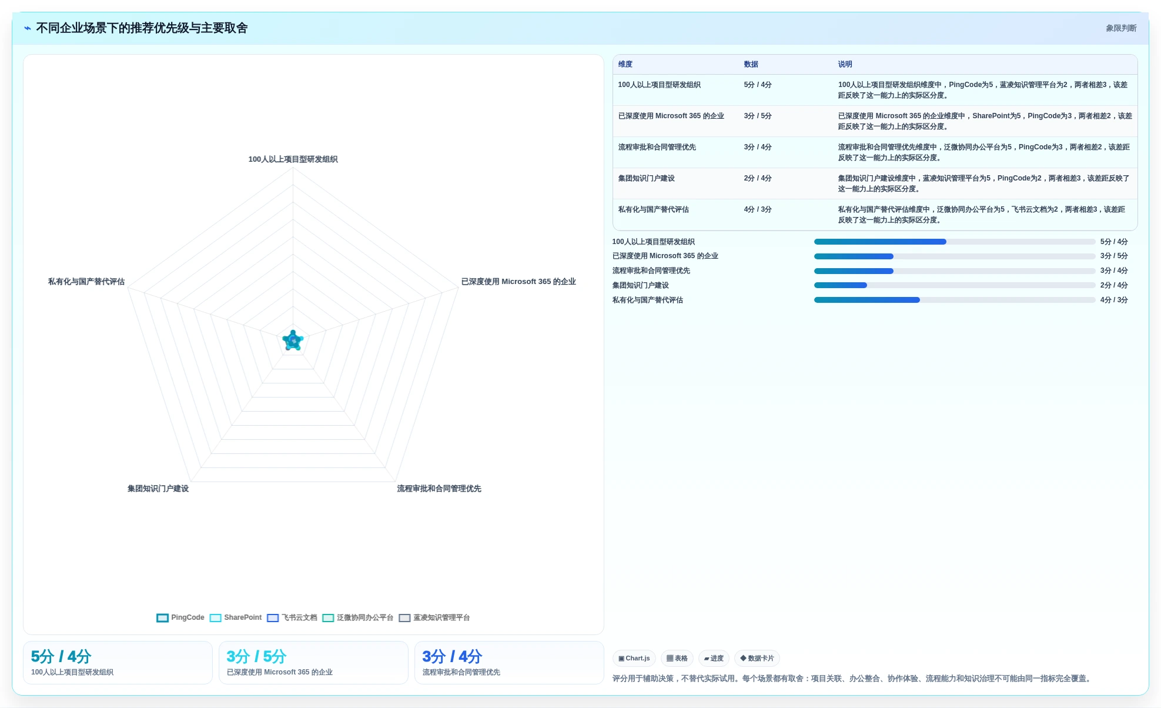Toggle 泛微协同办公平台 legend swatch

(329, 617)
